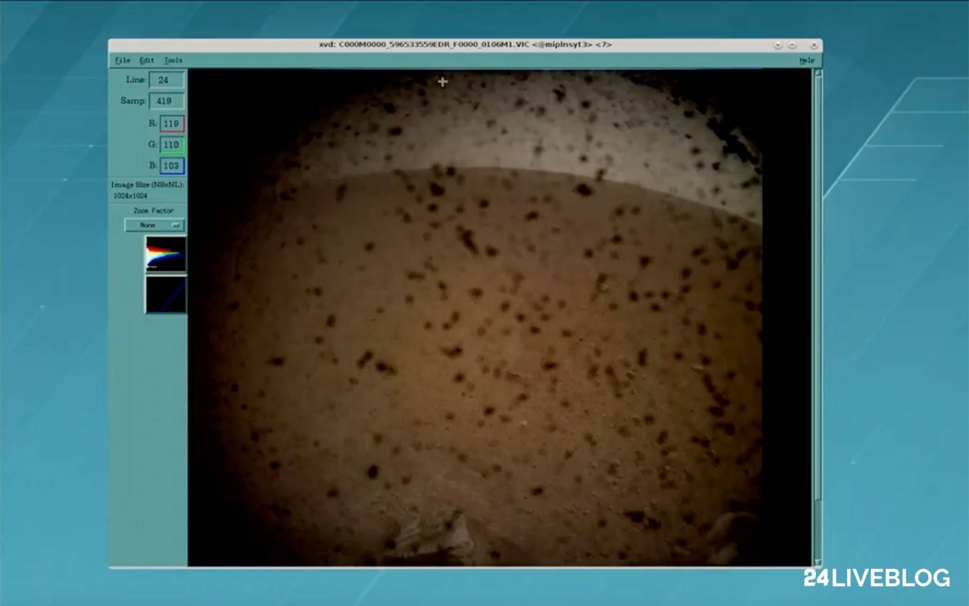This screenshot has height=606, width=969.
Task: Maximize the xvd window
Action: (x=792, y=45)
